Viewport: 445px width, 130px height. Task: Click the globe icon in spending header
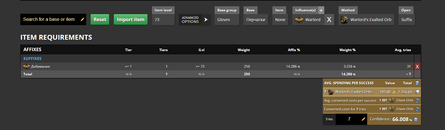pyautogui.click(x=417, y=83)
